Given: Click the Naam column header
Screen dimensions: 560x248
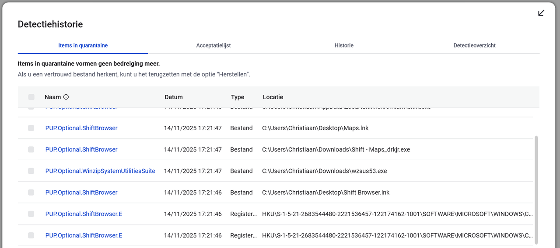Looking at the screenshot, I should pyautogui.click(x=53, y=97).
